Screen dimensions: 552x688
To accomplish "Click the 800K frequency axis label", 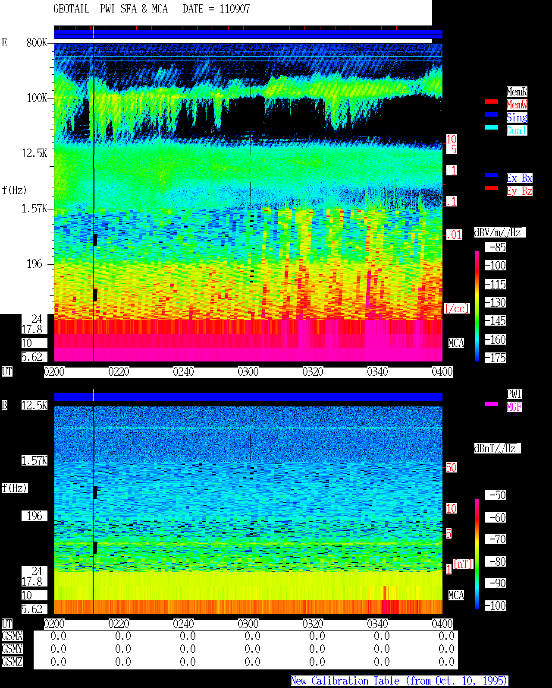I will tap(37, 42).
